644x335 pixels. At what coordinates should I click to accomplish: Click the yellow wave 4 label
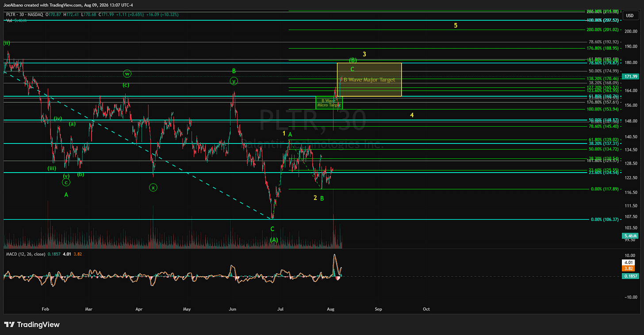click(x=412, y=115)
